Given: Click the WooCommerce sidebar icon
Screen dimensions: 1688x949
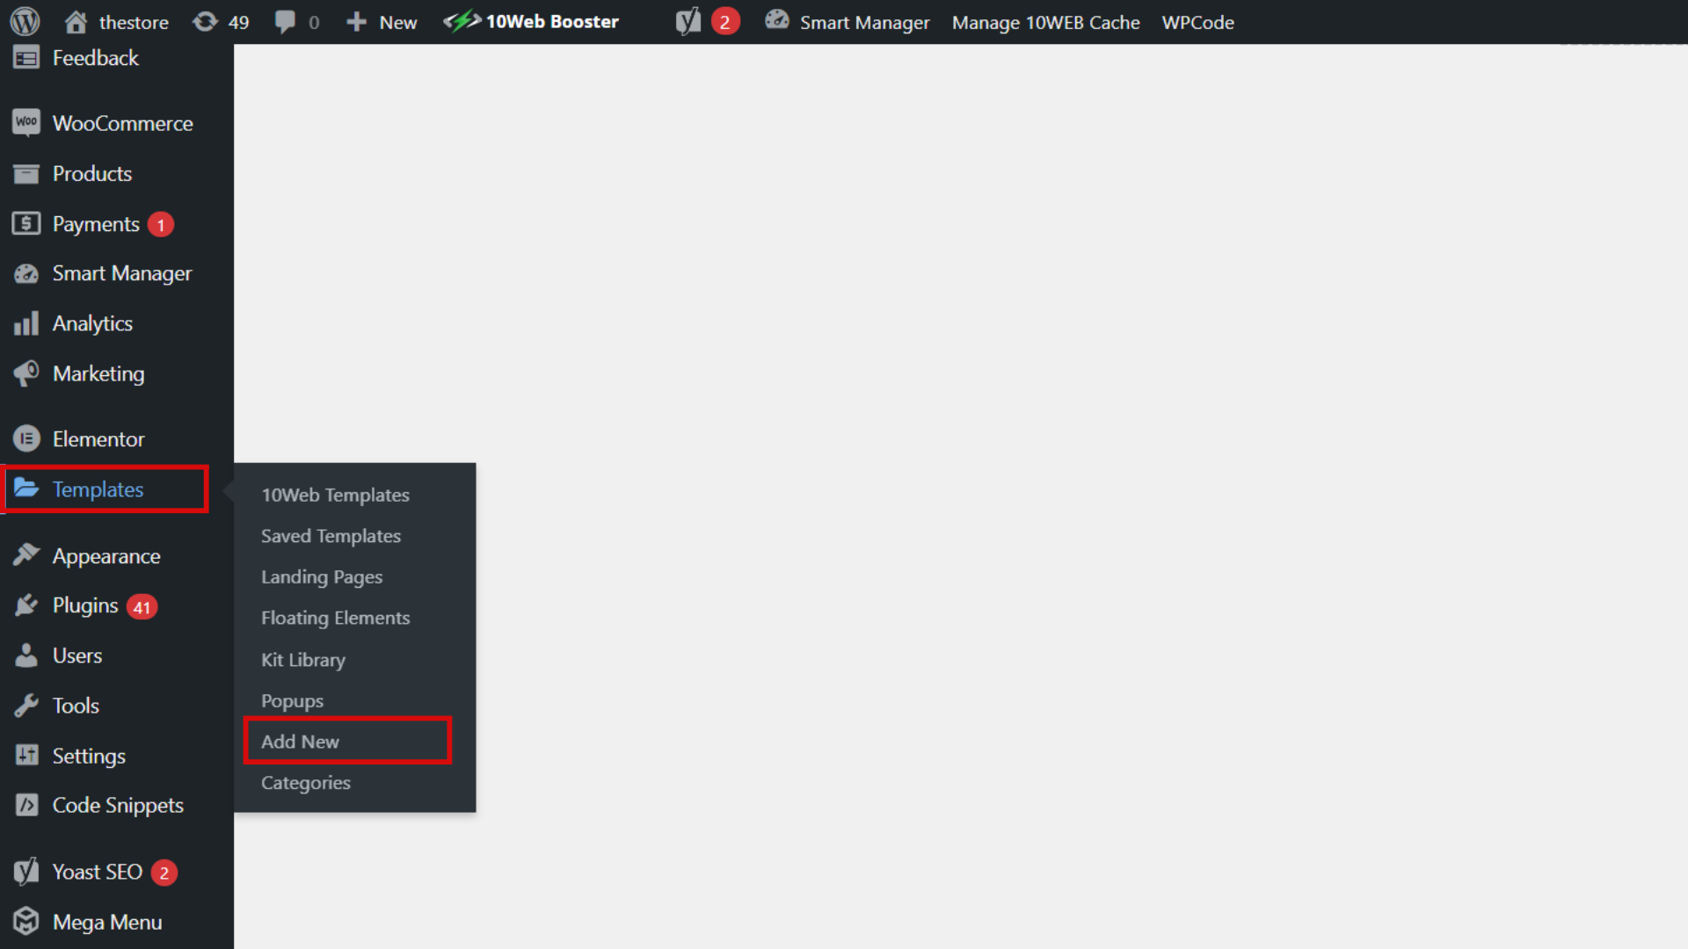Looking at the screenshot, I should 26,123.
